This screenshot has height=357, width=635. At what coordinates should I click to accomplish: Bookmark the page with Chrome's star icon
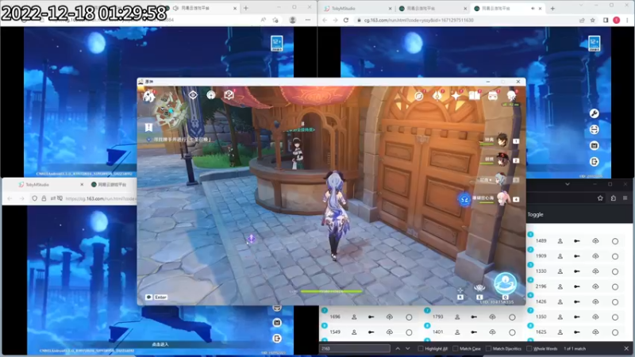[592, 20]
